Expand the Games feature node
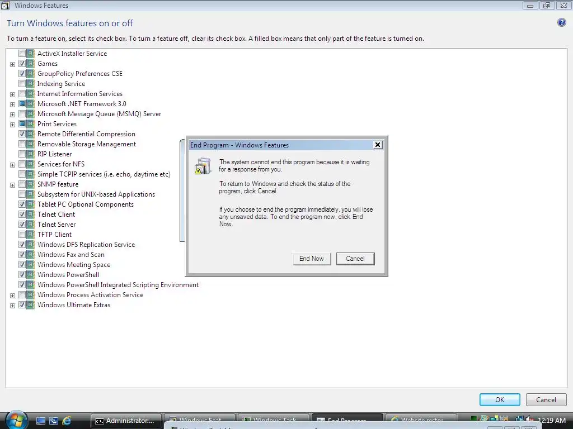This screenshot has width=573, height=429. pyautogui.click(x=12, y=64)
